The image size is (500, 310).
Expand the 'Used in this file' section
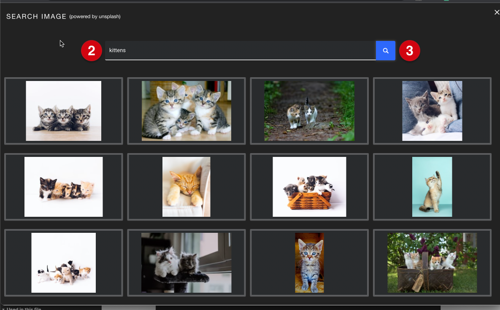coord(23,308)
